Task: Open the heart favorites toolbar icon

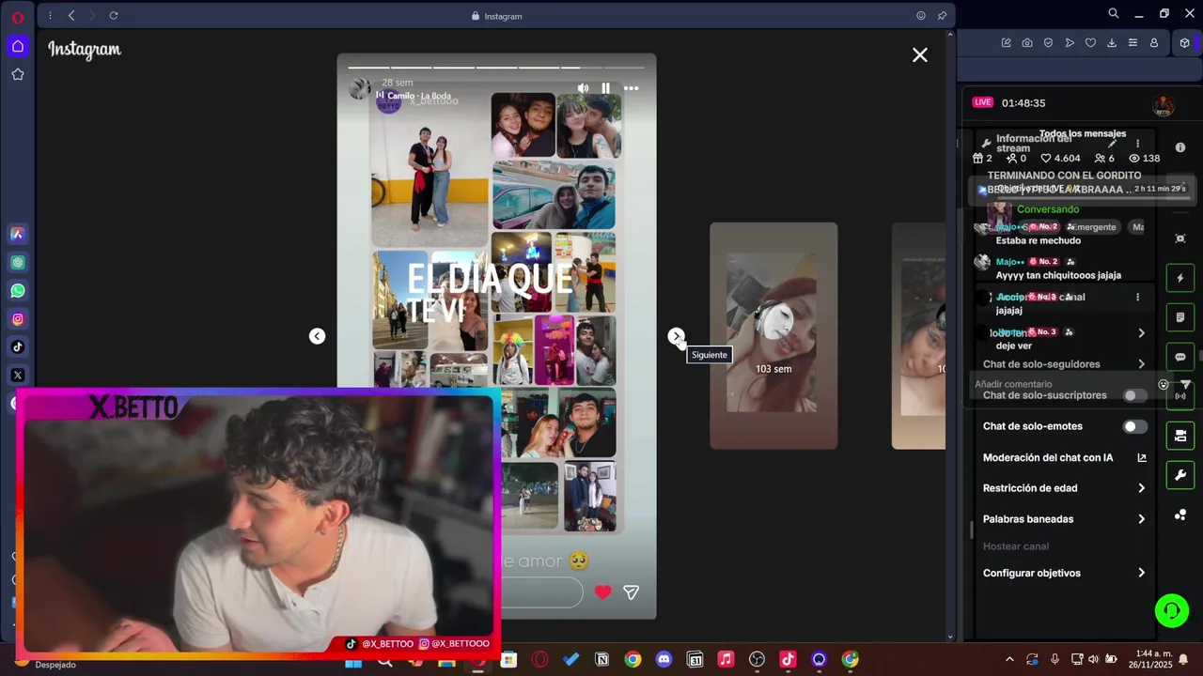Action: (x=1090, y=43)
